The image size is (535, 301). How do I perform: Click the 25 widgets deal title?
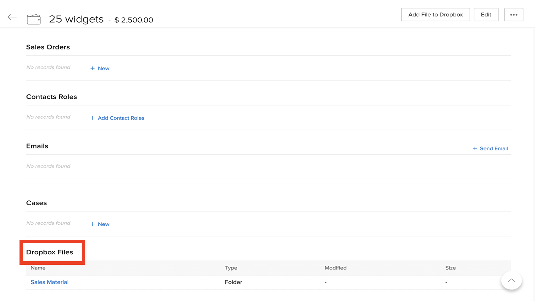pos(76,19)
